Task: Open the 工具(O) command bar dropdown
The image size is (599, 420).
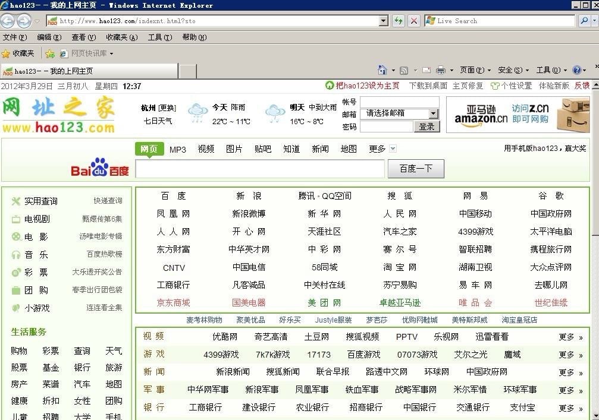Action: click(551, 70)
